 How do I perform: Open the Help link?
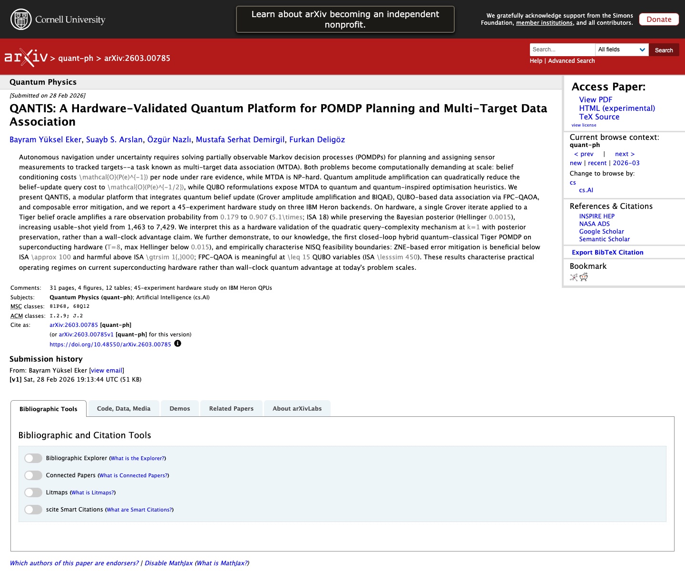(536, 60)
